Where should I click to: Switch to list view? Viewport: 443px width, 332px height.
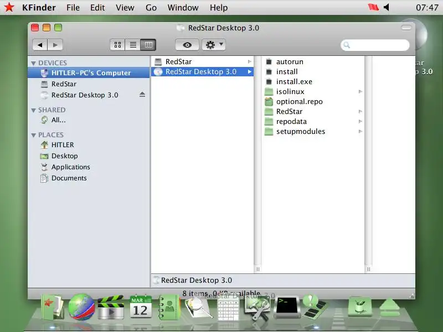click(x=133, y=45)
